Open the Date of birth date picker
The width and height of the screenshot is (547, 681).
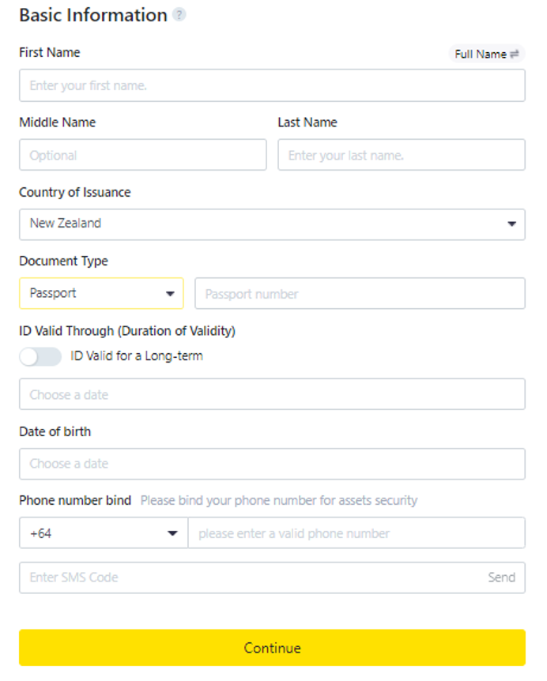point(272,464)
